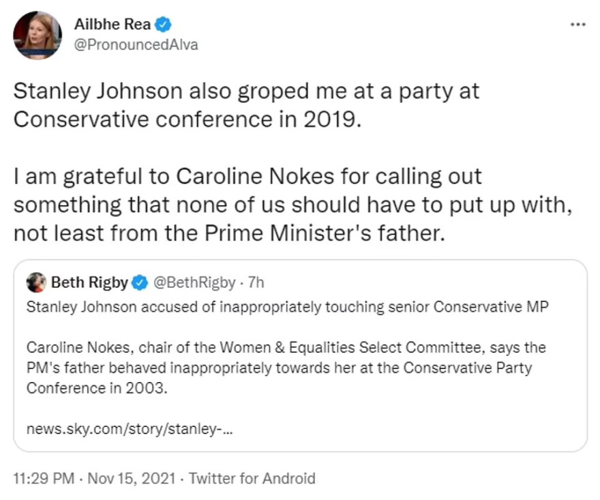Screen dimensions: 600x500
Task: Click the 11:29 PM tweet timestamp
Action: [44, 478]
